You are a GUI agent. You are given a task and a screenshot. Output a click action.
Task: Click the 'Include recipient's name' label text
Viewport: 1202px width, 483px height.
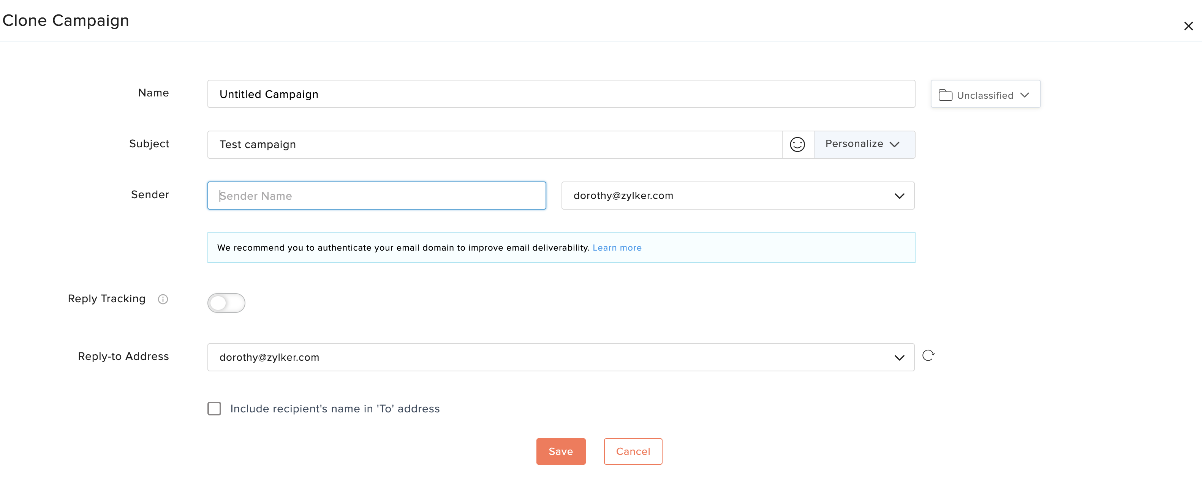coord(335,409)
